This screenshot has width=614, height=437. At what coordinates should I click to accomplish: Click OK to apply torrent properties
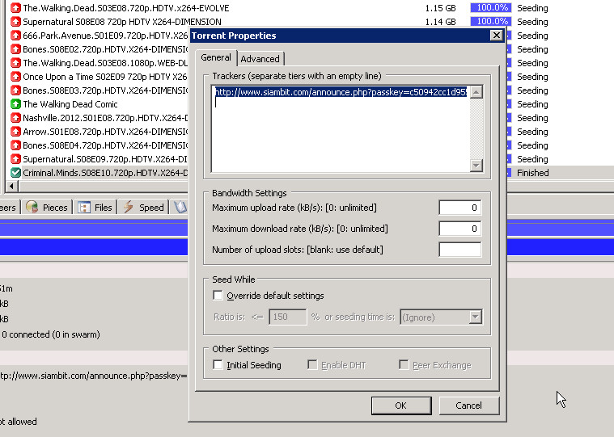pos(401,405)
